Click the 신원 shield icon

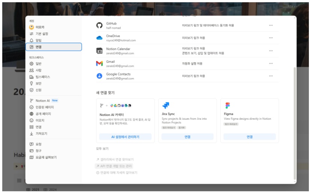[32, 90]
